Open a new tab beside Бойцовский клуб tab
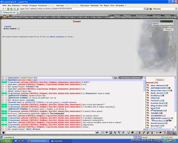 click(x=18, y=12)
